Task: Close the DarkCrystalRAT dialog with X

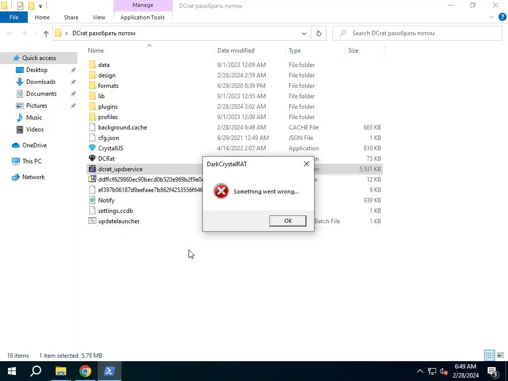Action: pos(306,164)
